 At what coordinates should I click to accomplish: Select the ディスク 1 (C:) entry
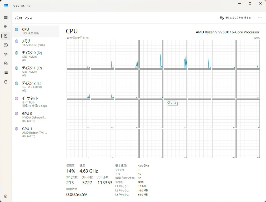[x=36, y=71]
